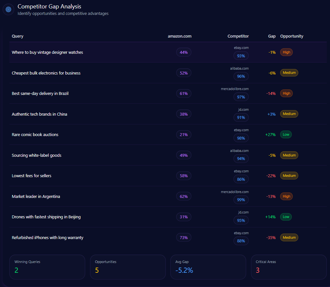The width and height of the screenshot is (330, 287).
Task: Click the 38% amazon.com score pill
Action: tap(184, 114)
